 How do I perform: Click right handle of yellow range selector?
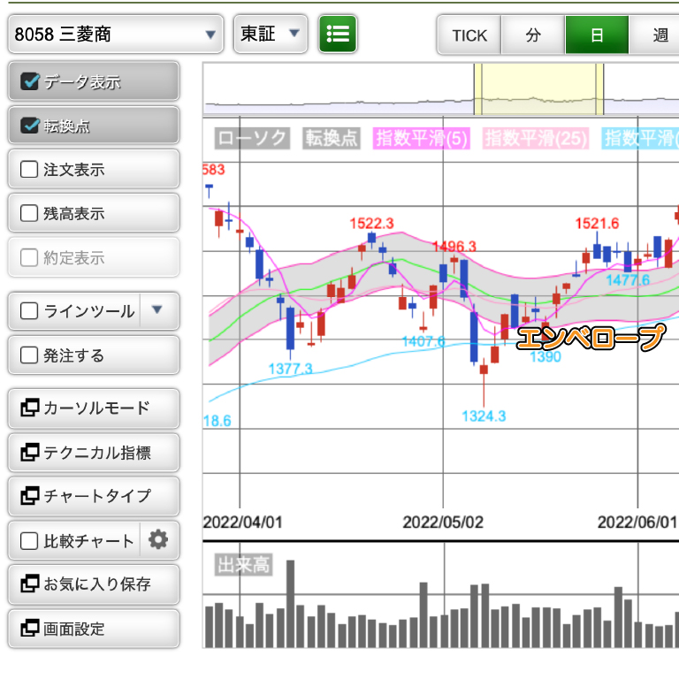point(599,89)
